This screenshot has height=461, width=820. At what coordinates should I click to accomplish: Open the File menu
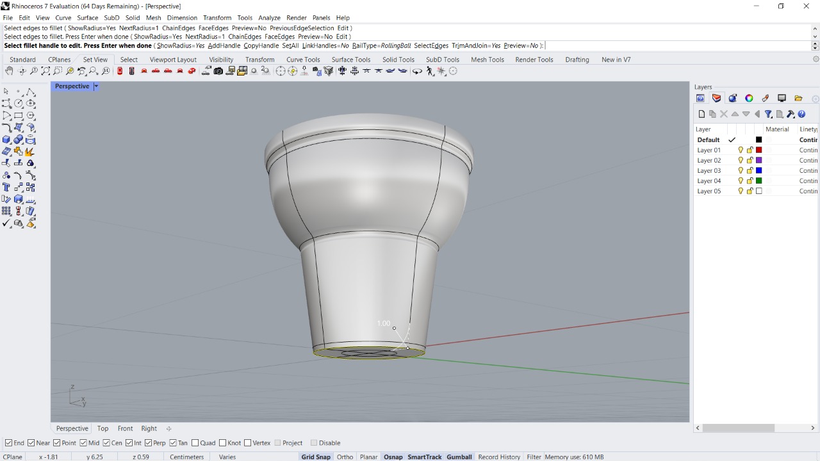pos(8,18)
